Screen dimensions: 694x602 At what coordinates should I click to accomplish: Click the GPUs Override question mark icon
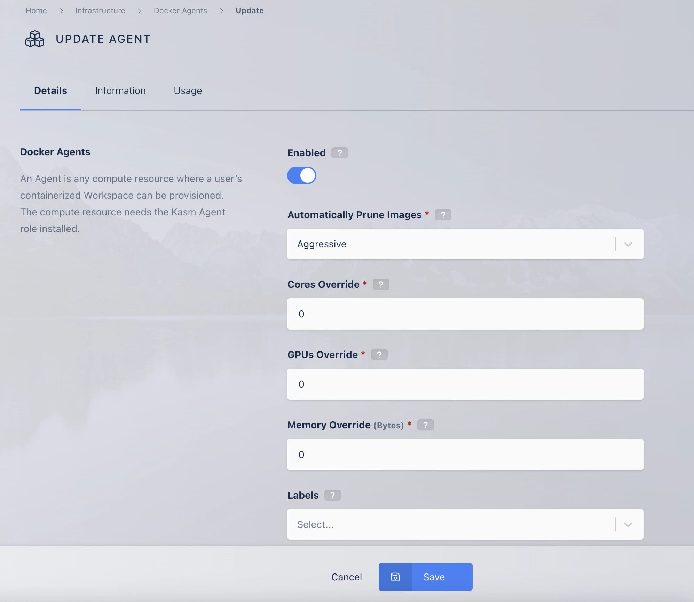379,355
